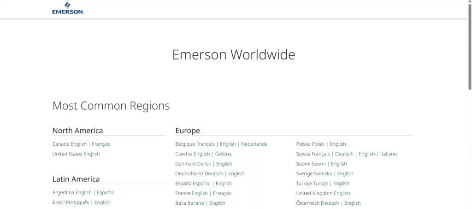Screen dimensions: 472x209
Task: Open Suisse Deutsch link
Action: click(x=344, y=154)
